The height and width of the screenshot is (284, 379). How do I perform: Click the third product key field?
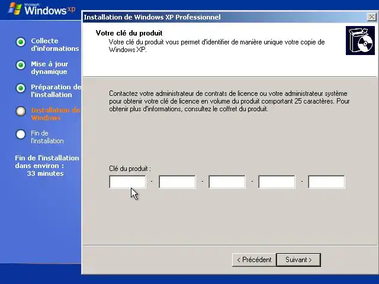pos(227,182)
